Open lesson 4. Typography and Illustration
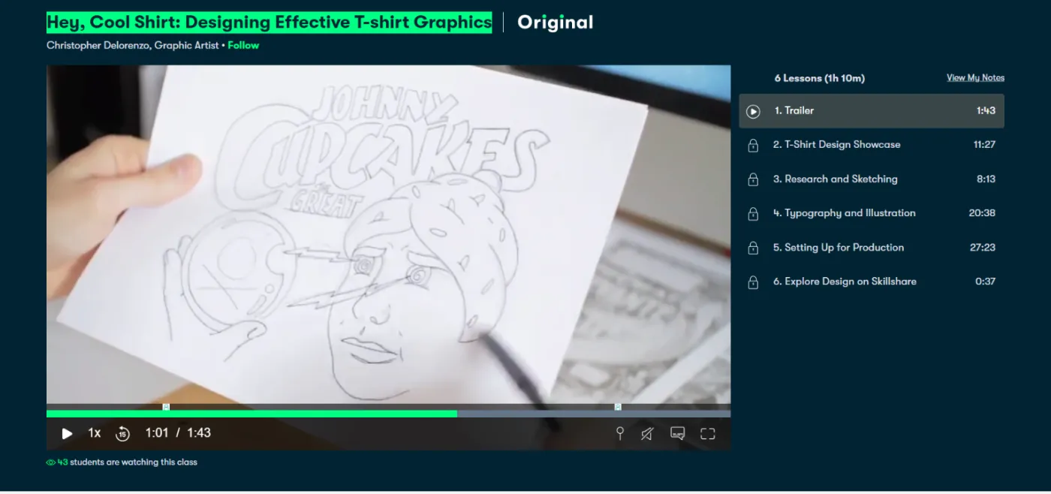 (872, 213)
